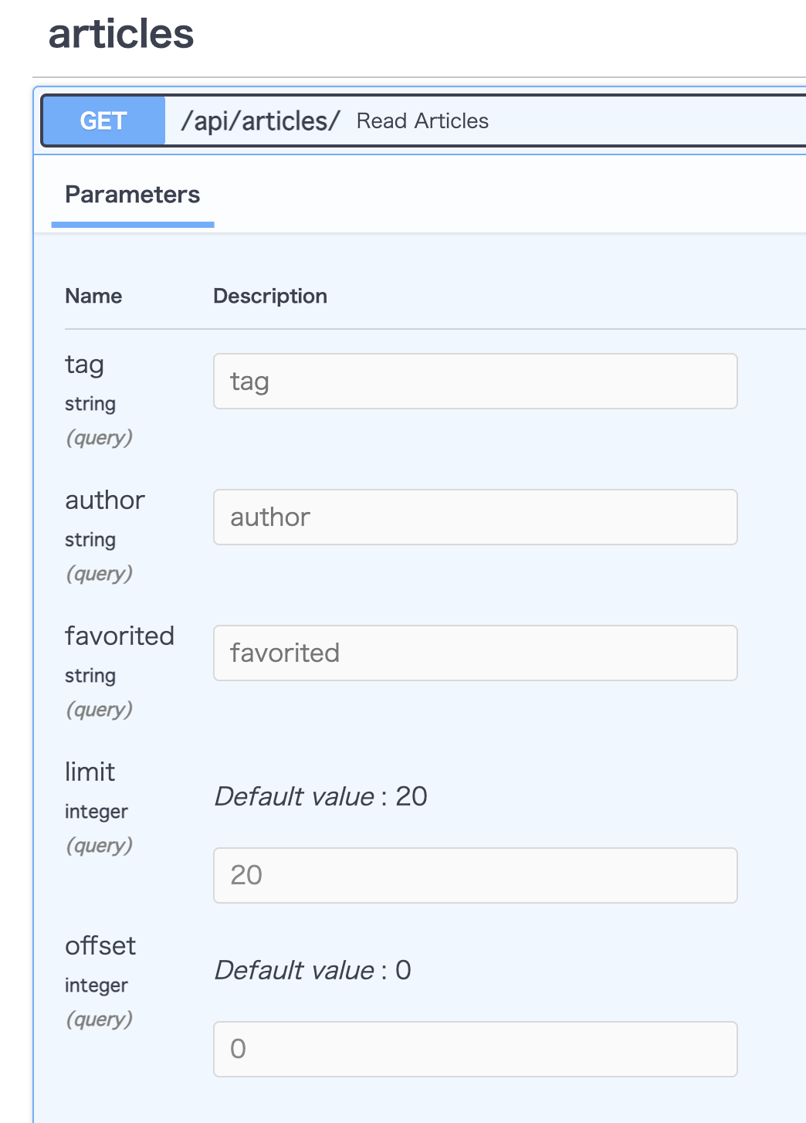The image size is (806, 1123).
Task: Click the Name column header
Action: point(93,296)
